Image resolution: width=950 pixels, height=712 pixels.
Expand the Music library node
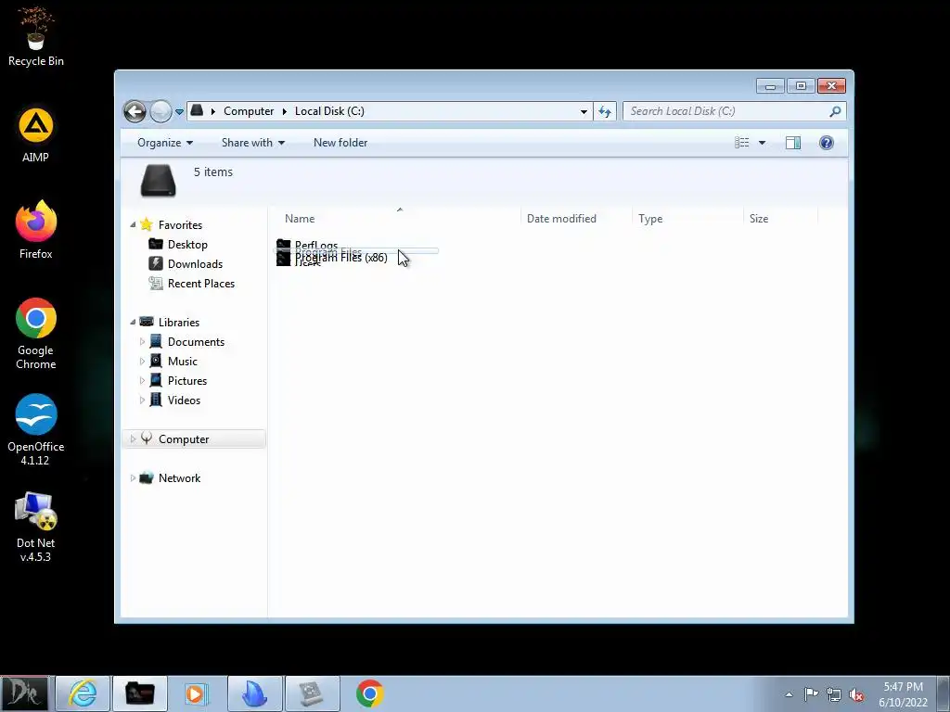[142, 362]
